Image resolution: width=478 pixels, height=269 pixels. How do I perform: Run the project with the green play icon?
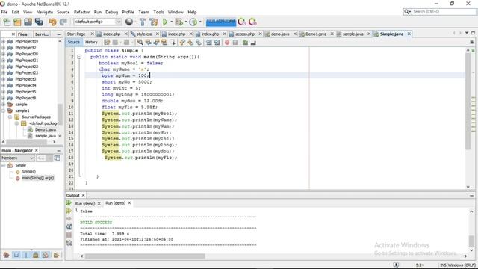(x=165, y=22)
